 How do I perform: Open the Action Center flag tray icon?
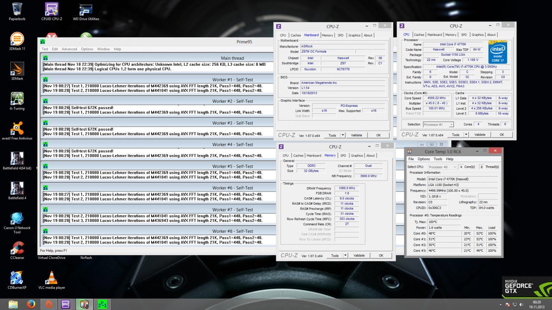(508, 305)
